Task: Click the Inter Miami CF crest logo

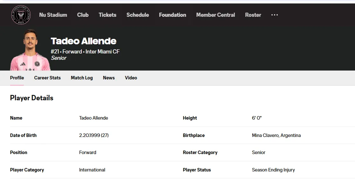Action: [21, 15]
